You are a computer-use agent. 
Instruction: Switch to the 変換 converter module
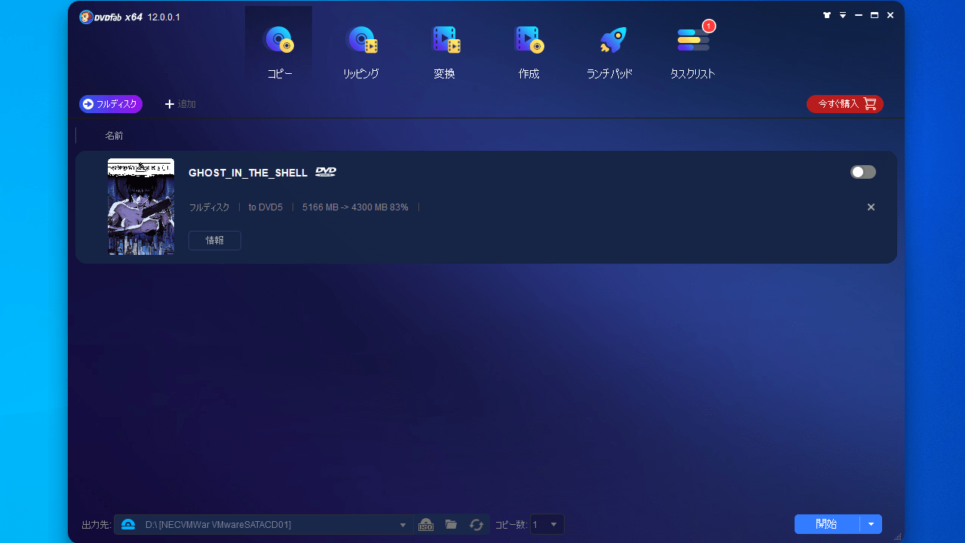tap(445, 51)
